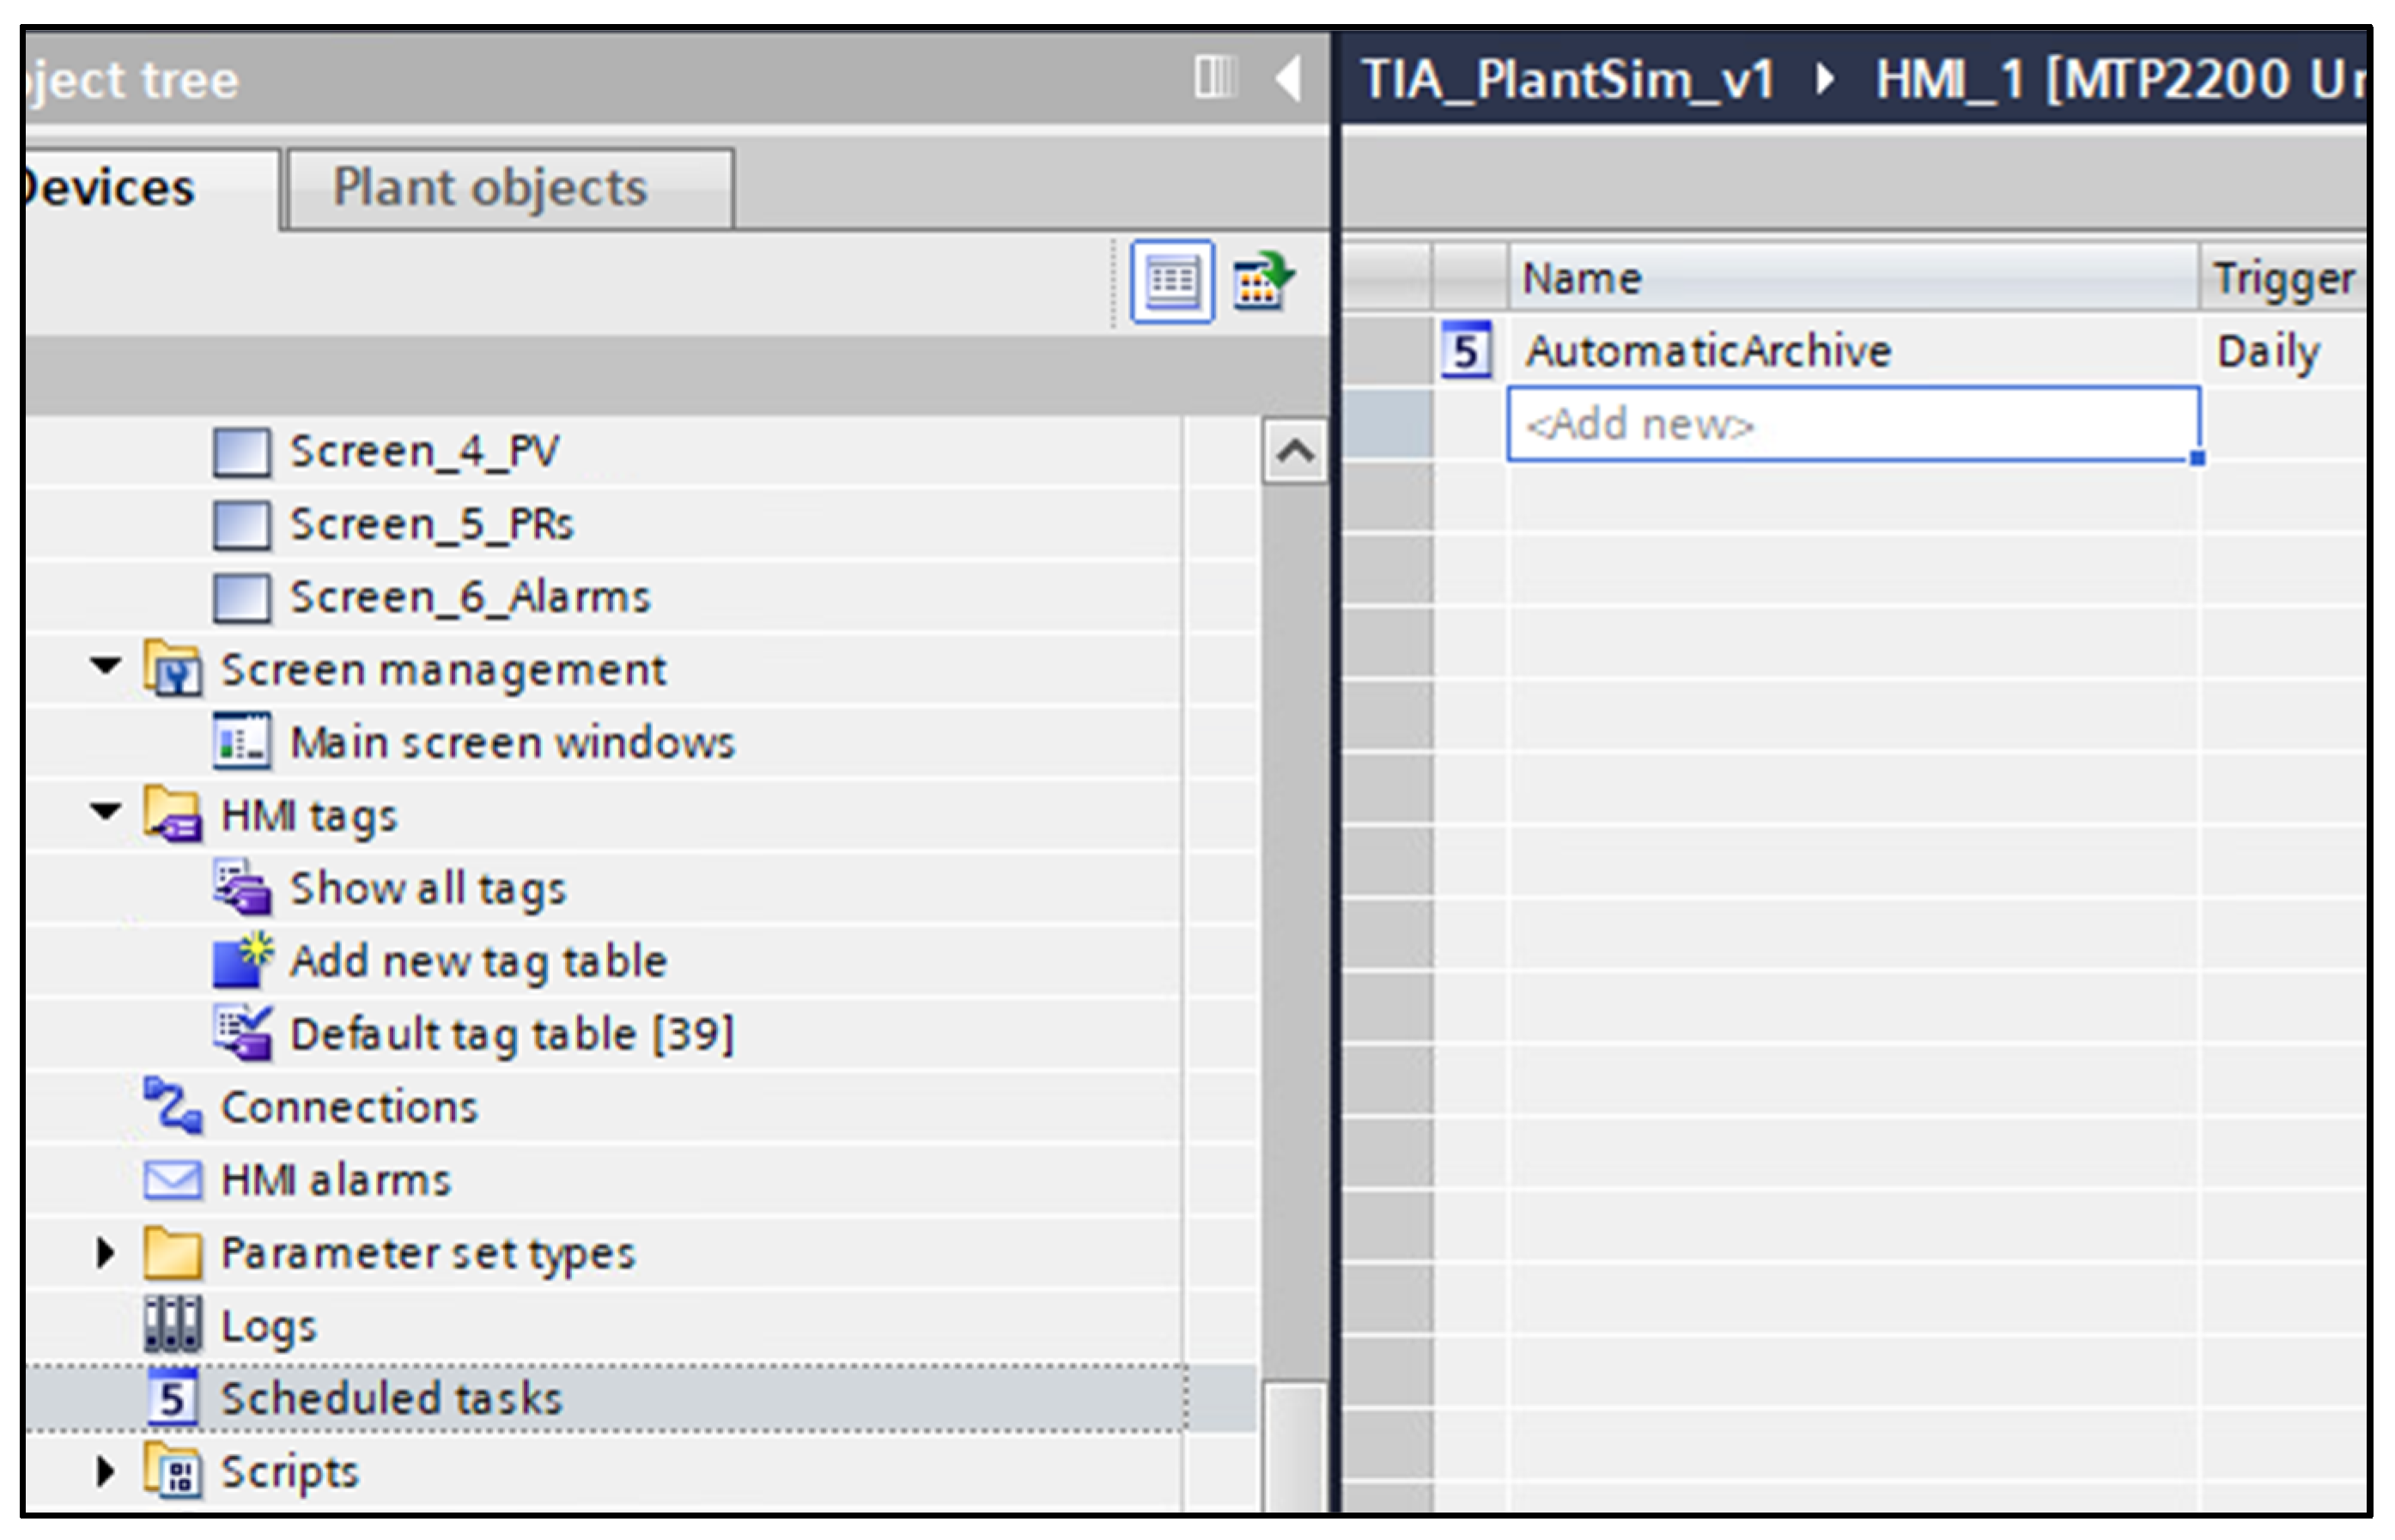Open the Default tag table [39]
Viewport: 2395px width, 1540px height.
(x=511, y=1034)
